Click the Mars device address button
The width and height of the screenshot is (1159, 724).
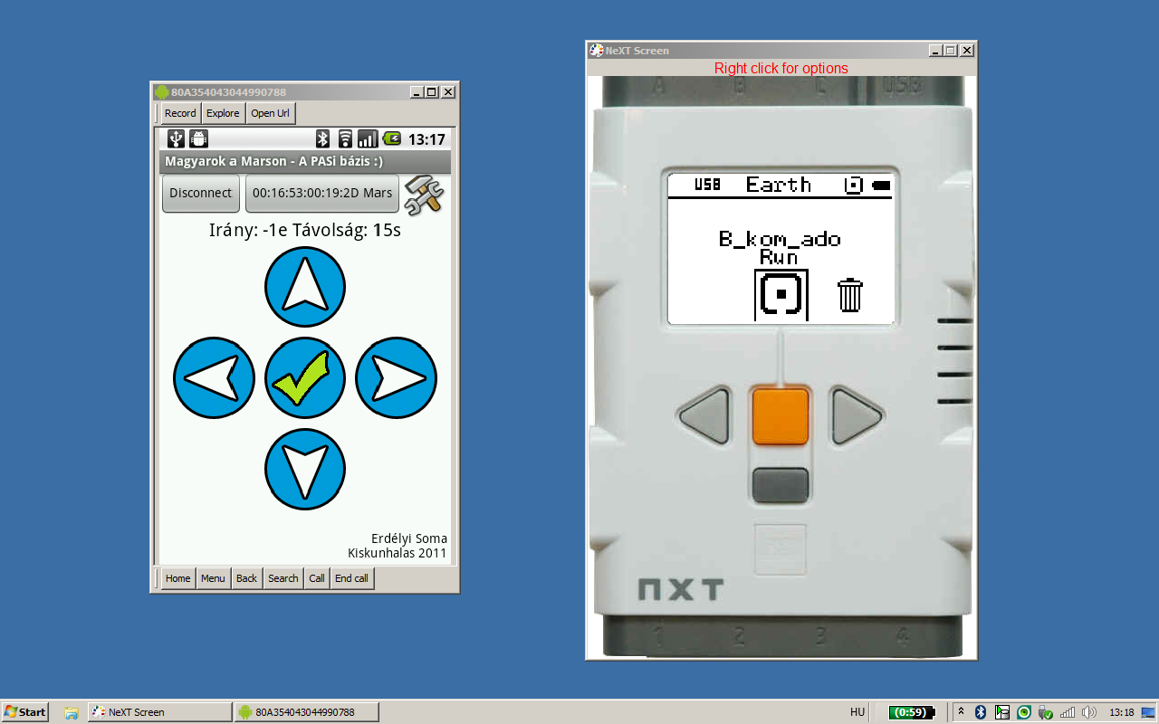tap(322, 194)
